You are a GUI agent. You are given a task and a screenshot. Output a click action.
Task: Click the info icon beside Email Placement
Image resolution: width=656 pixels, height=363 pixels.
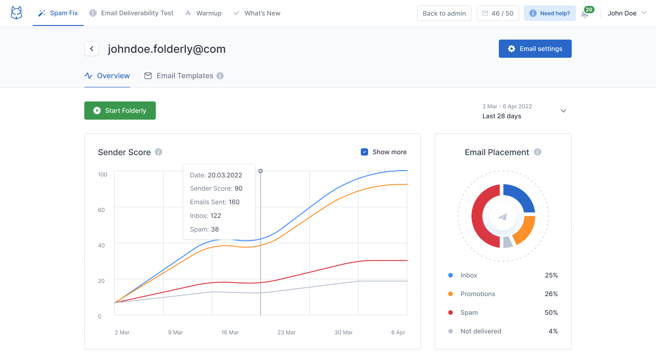(538, 152)
